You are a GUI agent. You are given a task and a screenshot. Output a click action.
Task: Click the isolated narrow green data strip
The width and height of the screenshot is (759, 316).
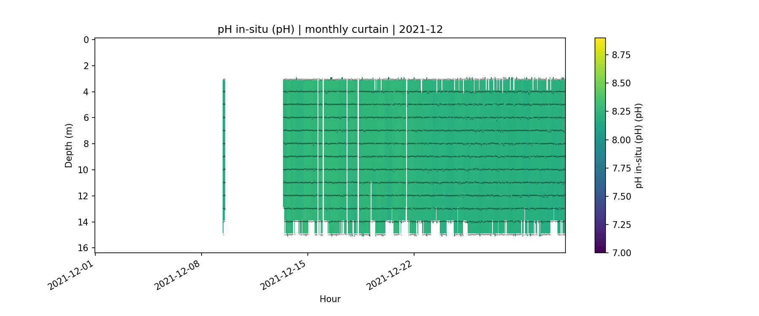224,147
